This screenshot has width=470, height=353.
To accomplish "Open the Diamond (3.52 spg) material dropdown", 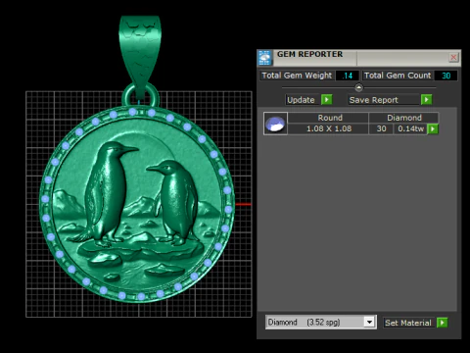I will tap(369, 323).
